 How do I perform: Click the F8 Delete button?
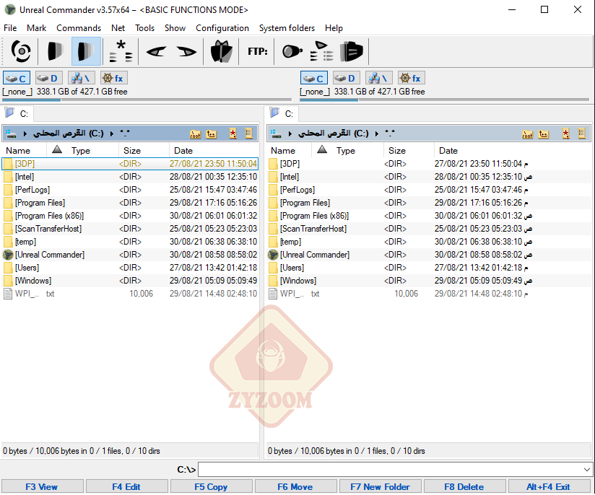(464, 486)
